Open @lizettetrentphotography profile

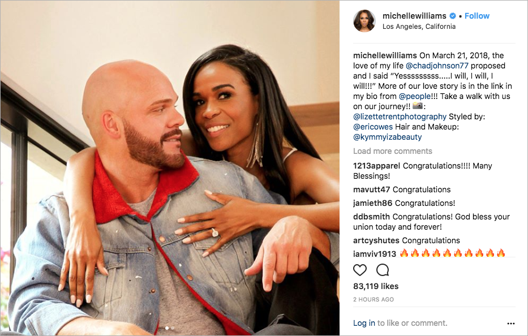[x=400, y=117]
